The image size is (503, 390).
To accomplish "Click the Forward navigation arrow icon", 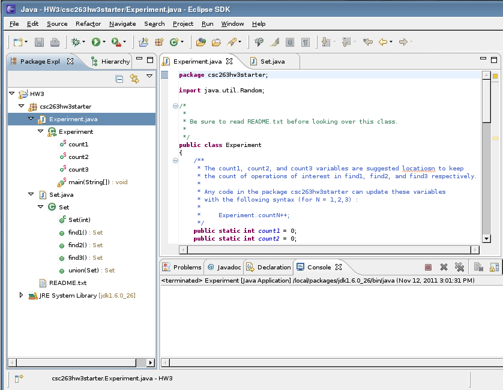I will (x=403, y=42).
